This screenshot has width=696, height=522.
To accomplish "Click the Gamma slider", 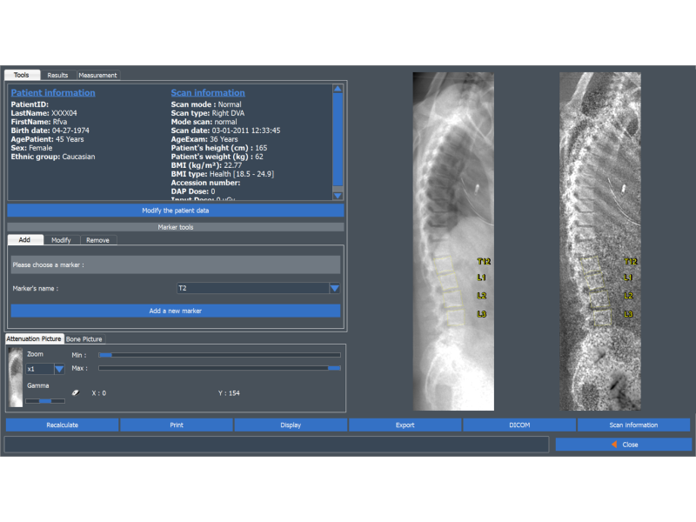I will point(45,401).
